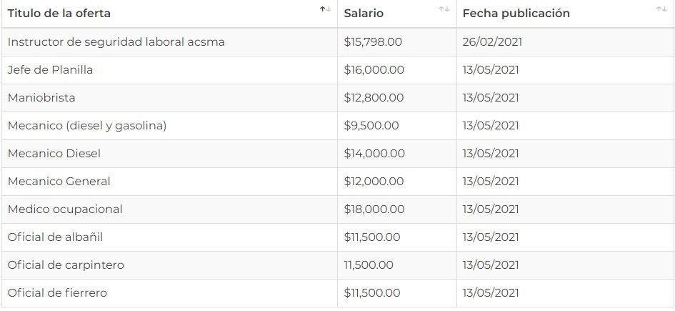The width and height of the screenshot is (675, 311).
Task: Select the Oficial de fierrero row
Action: click(58, 293)
